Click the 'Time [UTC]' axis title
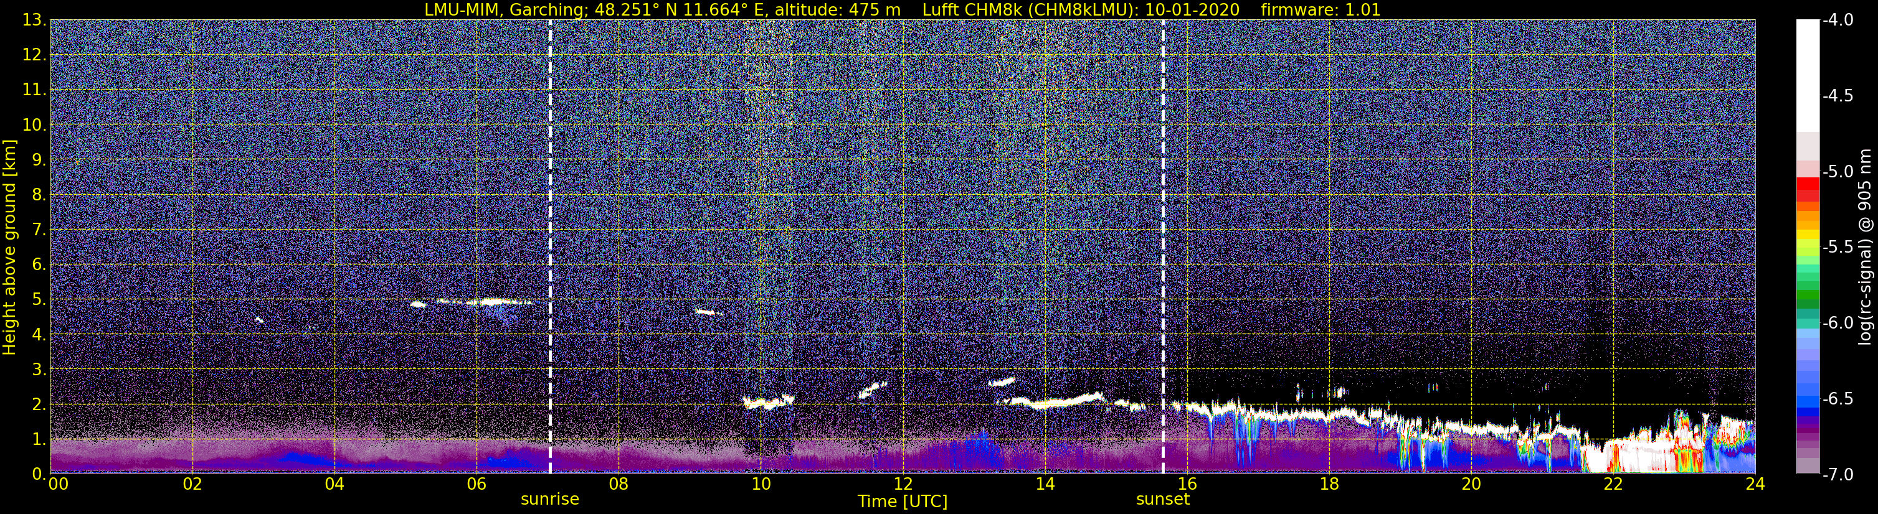The image size is (1878, 514). (903, 501)
